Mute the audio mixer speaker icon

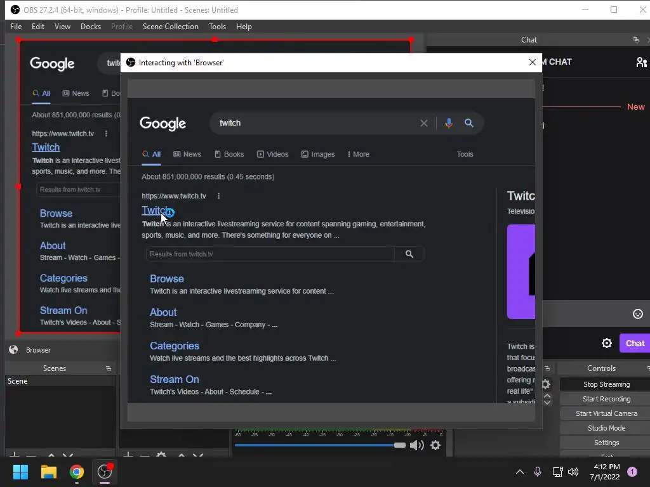(416, 445)
